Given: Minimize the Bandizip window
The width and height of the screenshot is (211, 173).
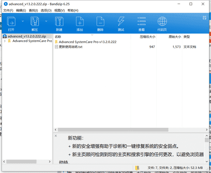Looking at the screenshot, I should 179,4.
